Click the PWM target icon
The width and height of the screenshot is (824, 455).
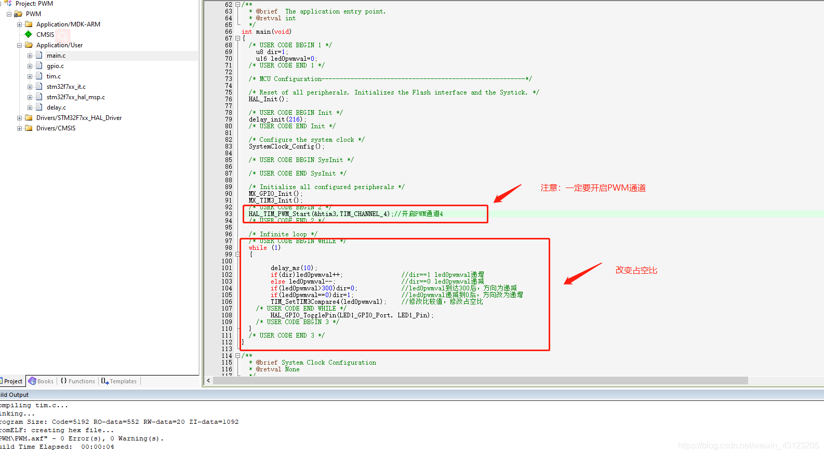pyautogui.click(x=18, y=14)
